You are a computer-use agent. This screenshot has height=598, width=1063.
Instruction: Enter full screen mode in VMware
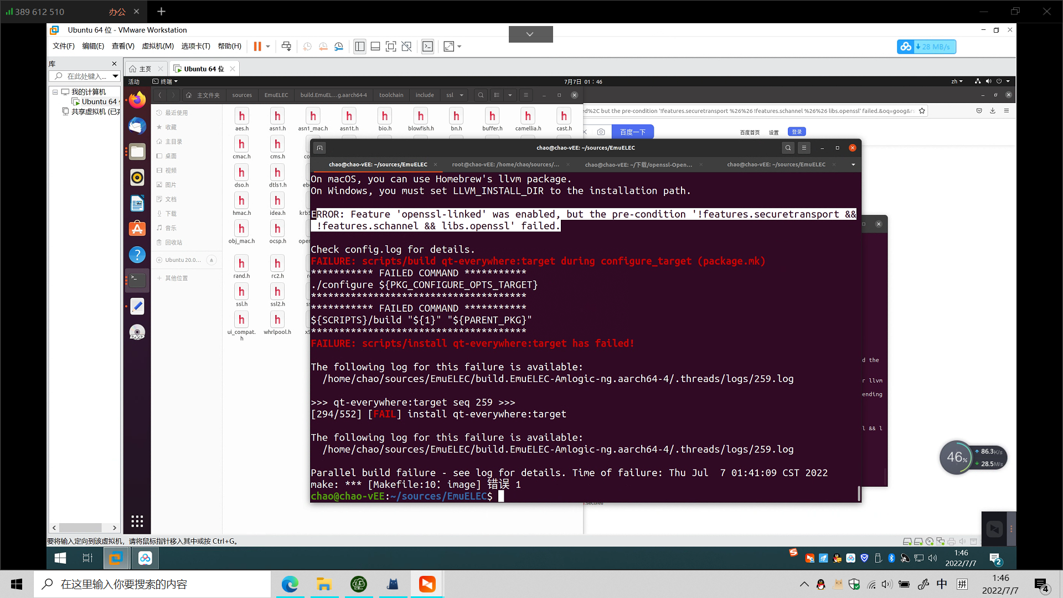391,47
